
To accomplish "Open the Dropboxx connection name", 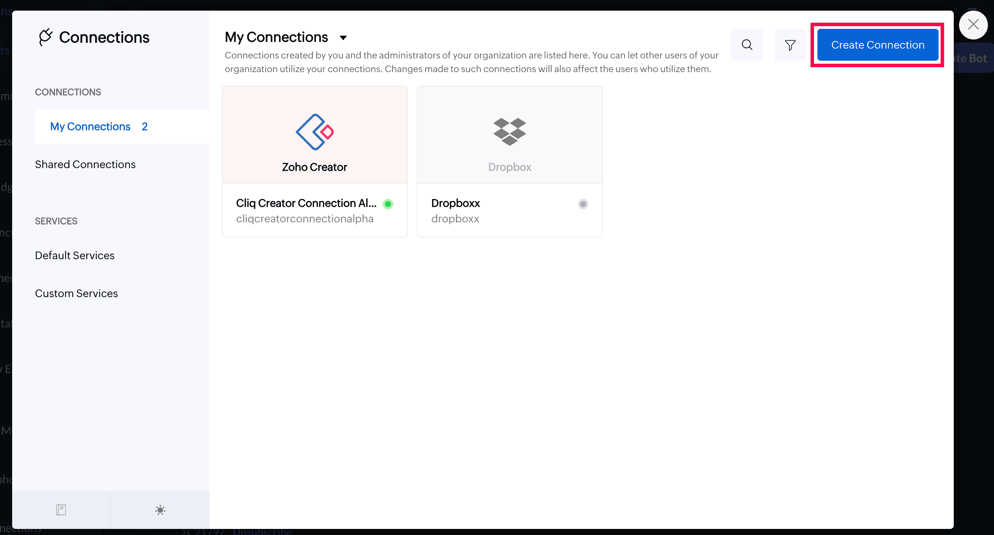I will (455, 203).
